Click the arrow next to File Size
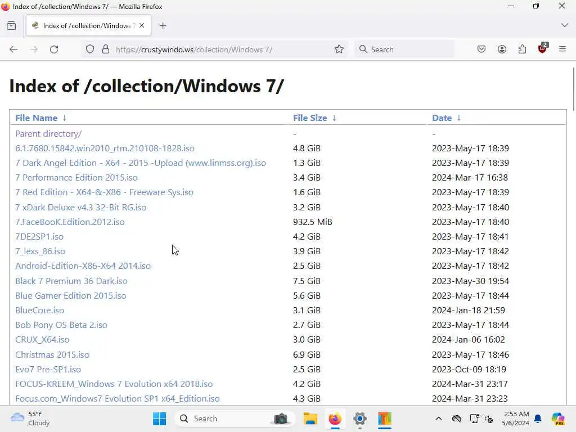 (334, 118)
